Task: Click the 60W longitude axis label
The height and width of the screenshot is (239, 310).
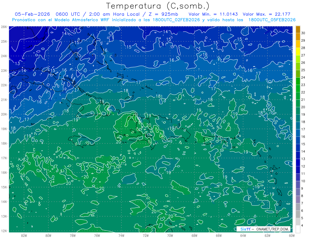Action: pyautogui.click(x=292, y=235)
